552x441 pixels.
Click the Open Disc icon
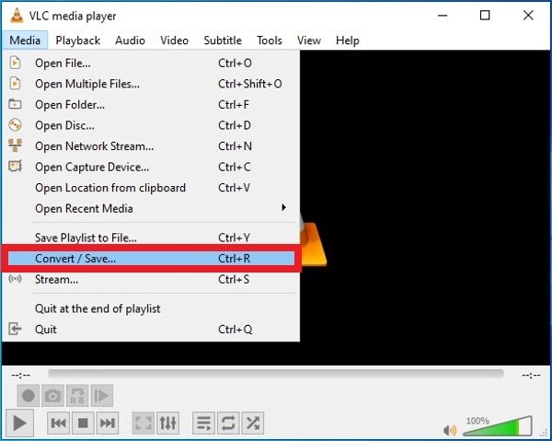pos(15,124)
